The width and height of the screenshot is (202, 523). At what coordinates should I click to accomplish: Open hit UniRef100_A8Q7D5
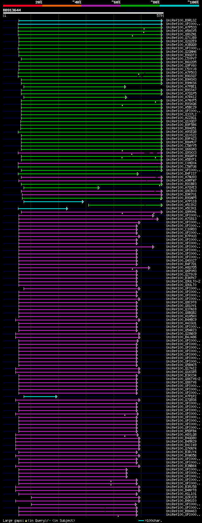point(181,268)
